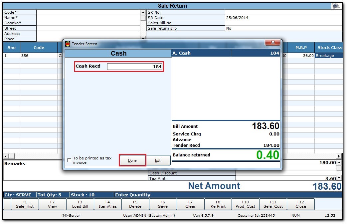Image resolution: width=347 pixels, height=224 pixels.
Task: Click the M.R.P cell 36.00
Action: pos(301,56)
